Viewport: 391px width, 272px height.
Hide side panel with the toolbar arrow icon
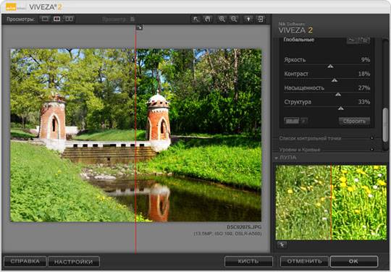point(261,20)
